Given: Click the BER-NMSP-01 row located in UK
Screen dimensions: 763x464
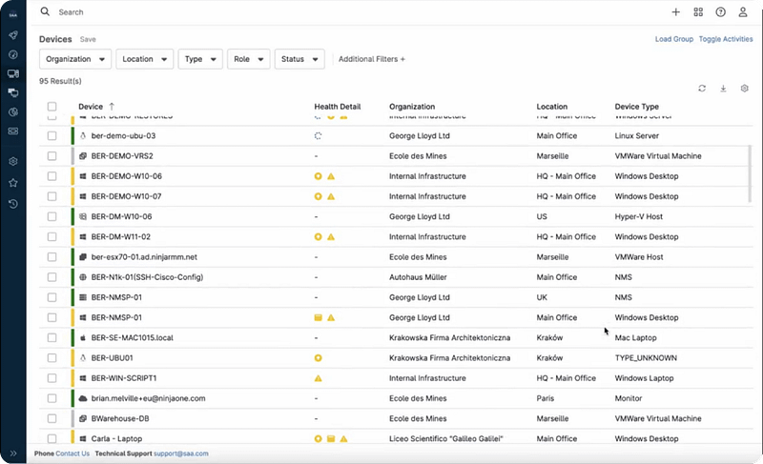Looking at the screenshot, I should pyautogui.click(x=396, y=297).
